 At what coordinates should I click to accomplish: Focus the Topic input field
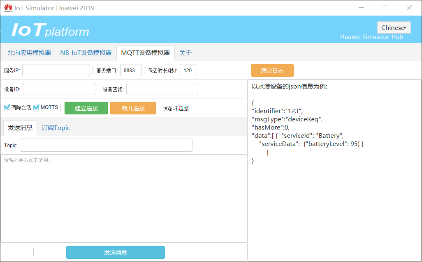coord(106,145)
